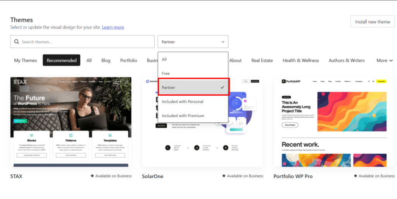Switch to the Recommended tab

click(x=62, y=60)
